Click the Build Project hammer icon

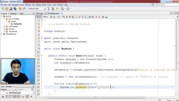pyautogui.click(x=49, y=9)
